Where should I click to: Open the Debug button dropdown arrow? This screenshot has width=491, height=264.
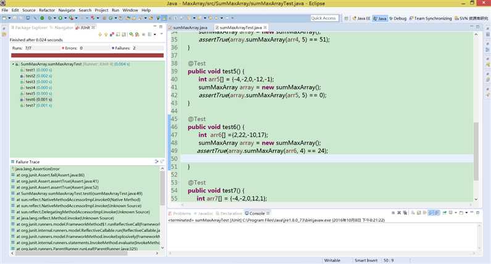click(x=55, y=18)
